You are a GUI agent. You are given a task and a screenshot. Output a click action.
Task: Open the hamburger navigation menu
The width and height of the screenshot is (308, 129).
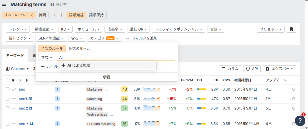[x=4, y=4]
